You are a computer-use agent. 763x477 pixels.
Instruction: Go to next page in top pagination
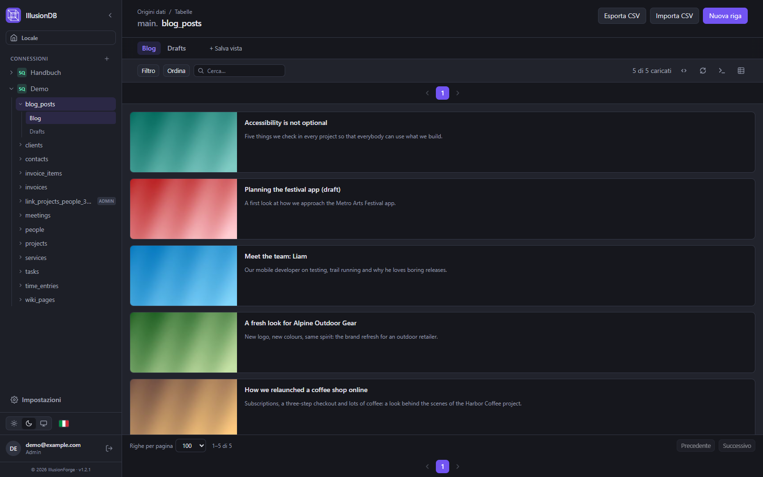point(458,93)
